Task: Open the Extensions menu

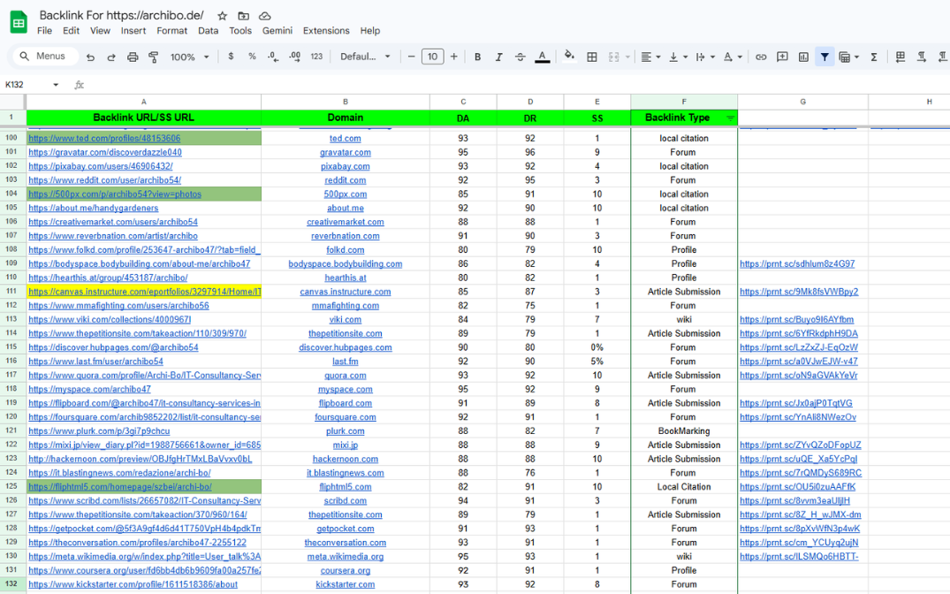Action: point(326,30)
